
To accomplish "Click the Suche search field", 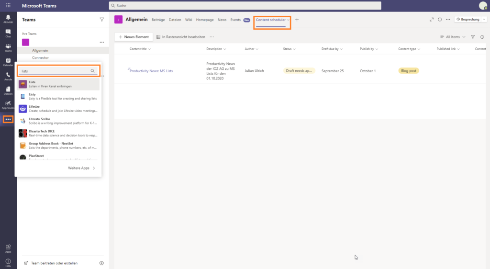I will [245, 5].
